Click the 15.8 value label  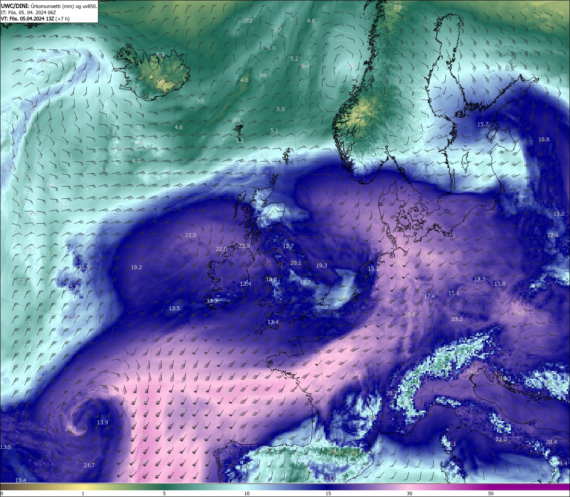(500, 284)
